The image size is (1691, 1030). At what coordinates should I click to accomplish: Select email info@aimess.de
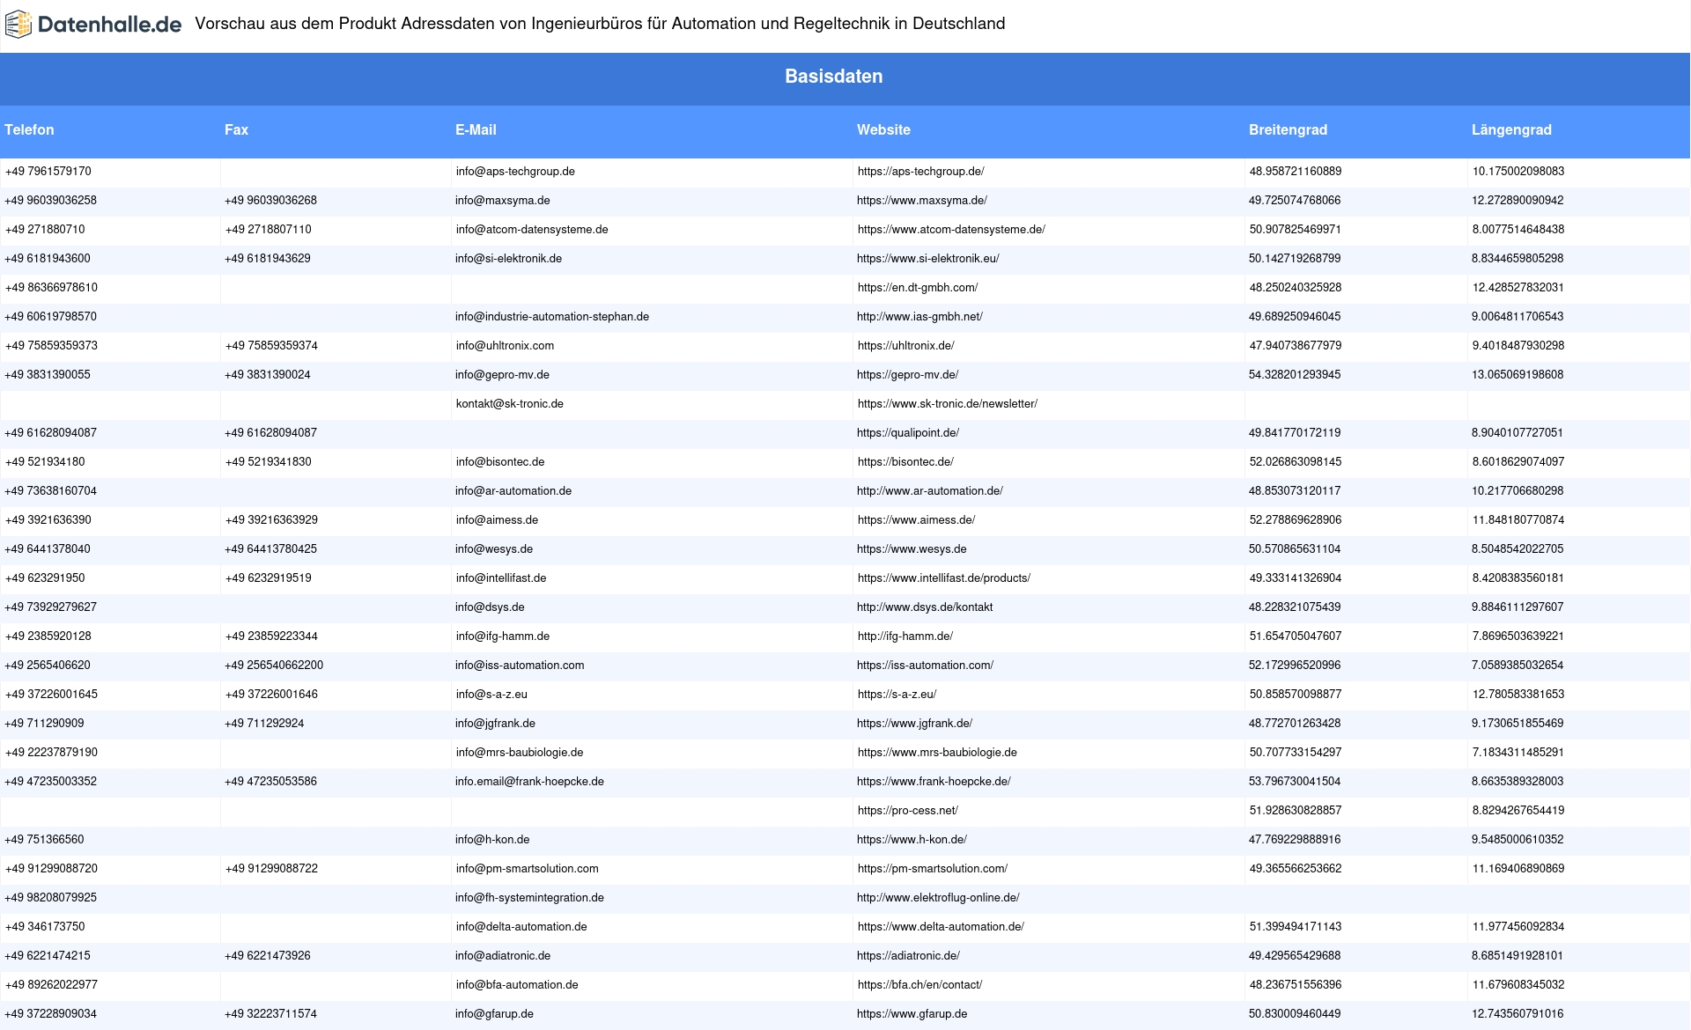498,520
